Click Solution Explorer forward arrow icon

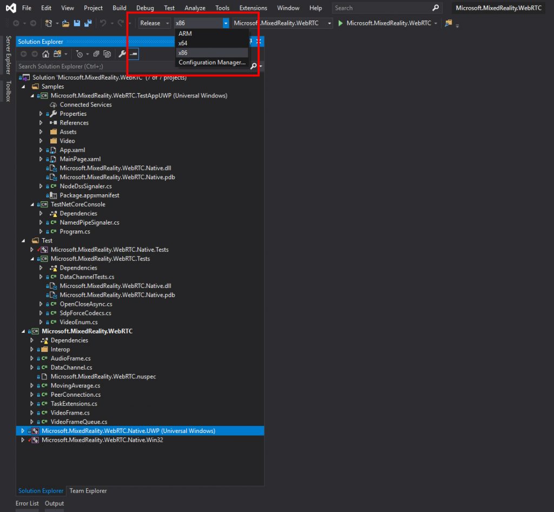(x=35, y=54)
